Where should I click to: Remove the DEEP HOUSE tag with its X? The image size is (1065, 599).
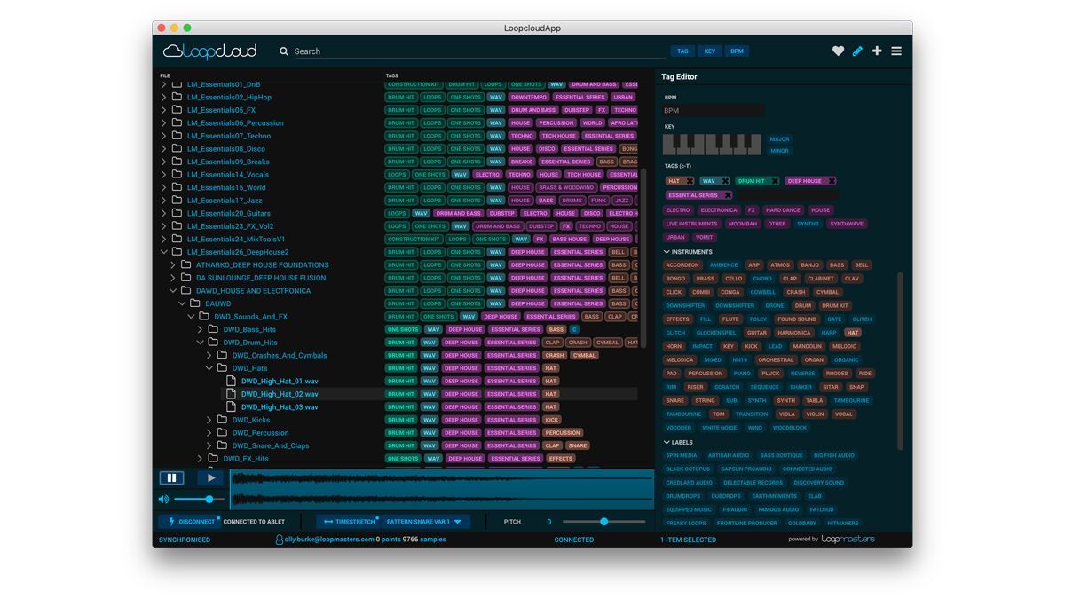[832, 181]
